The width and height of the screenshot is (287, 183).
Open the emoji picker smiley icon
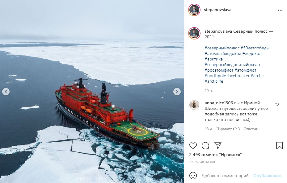pyautogui.click(x=193, y=176)
